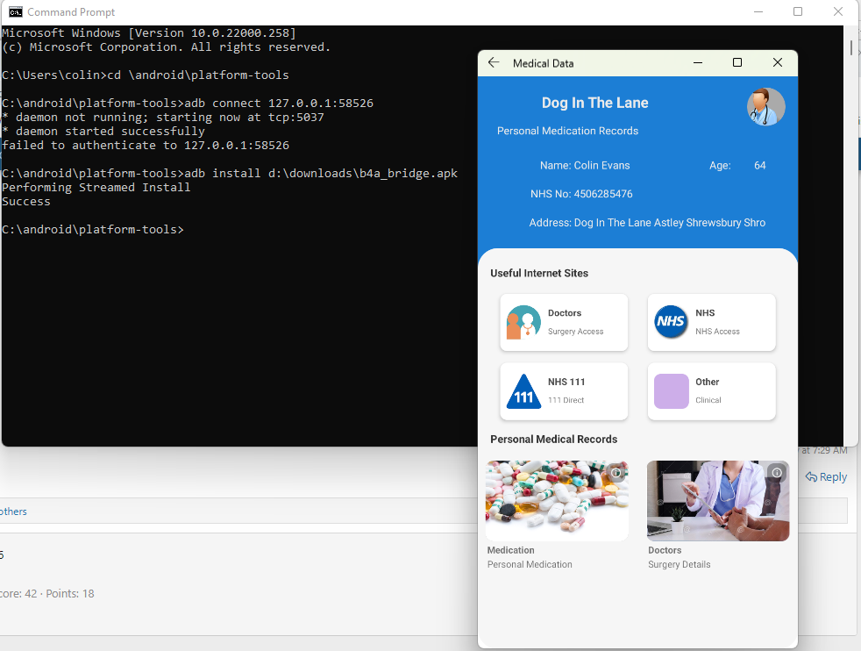Screen dimensions: 861x651
Task: Close the Command Prompt window
Action: point(838,11)
